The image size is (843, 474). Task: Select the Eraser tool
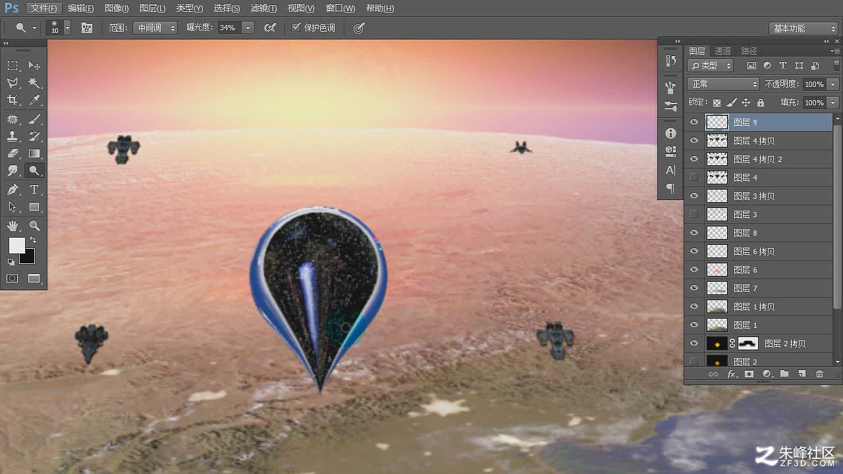click(x=13, y=153)
